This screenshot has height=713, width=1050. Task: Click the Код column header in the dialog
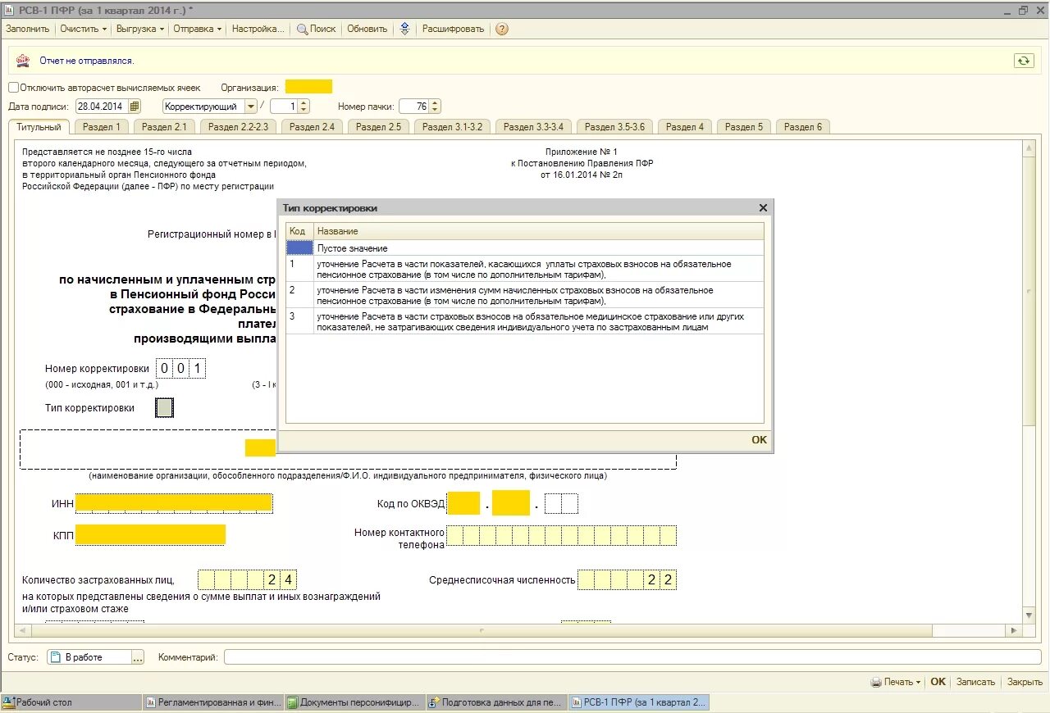tap(299, 231)
